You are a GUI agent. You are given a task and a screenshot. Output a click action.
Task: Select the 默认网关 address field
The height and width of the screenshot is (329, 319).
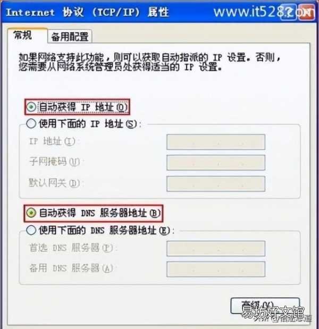point(216,184)
